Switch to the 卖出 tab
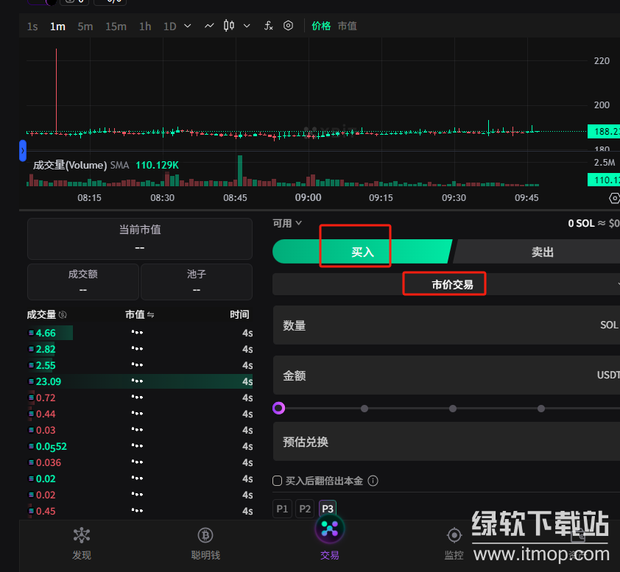Image resolution: width=620 pixels, height=572 pixels. click(541, 252)
